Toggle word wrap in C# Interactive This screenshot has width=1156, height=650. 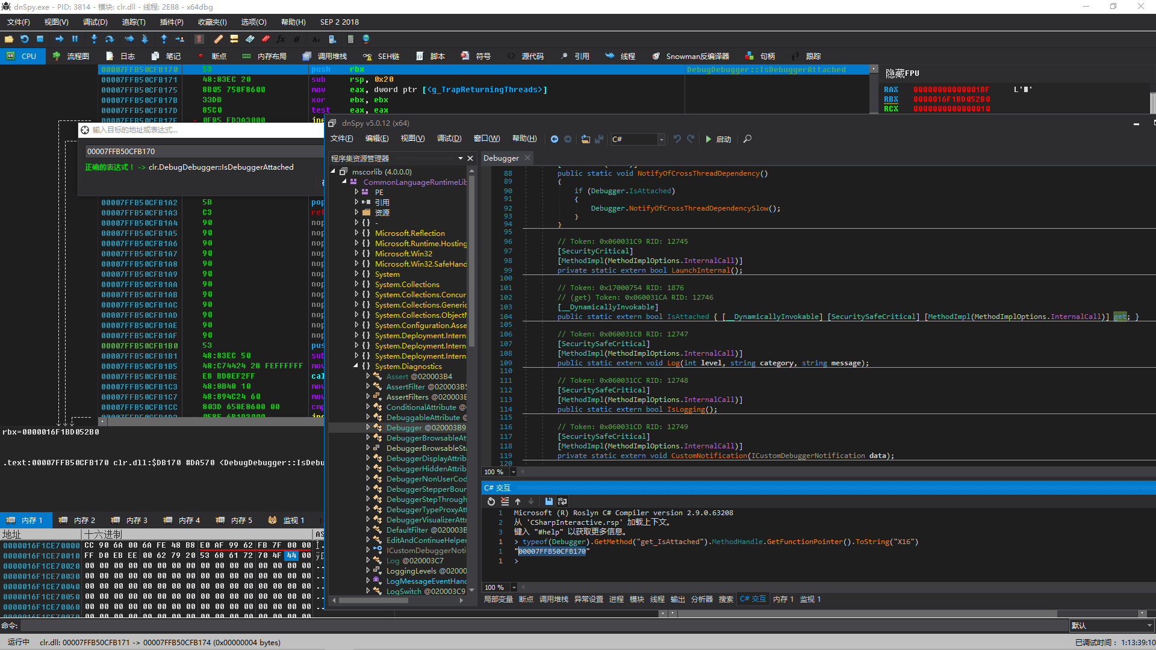click(562, 501)
